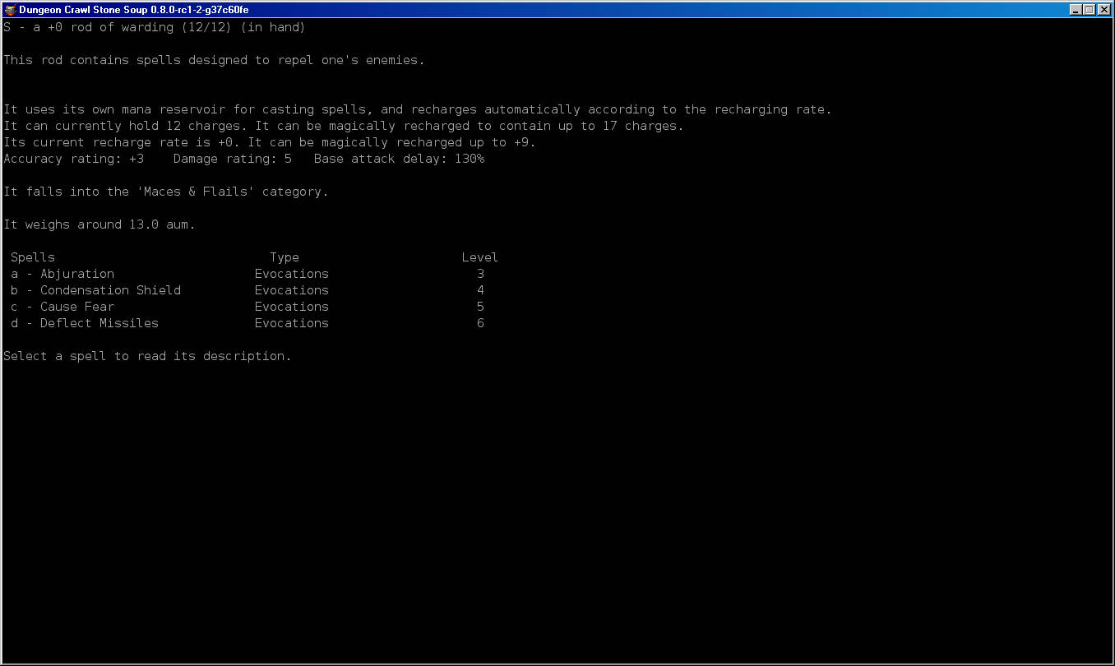The image size is (1115, 666).
Task: Click the prompt 'Select a spell to read its description.'
Action: (147, 356)
